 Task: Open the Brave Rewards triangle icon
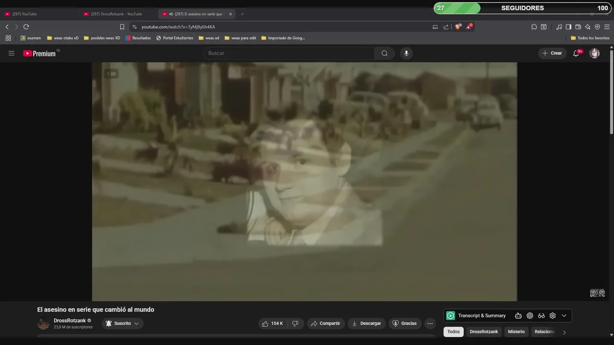tap(469, 27)
